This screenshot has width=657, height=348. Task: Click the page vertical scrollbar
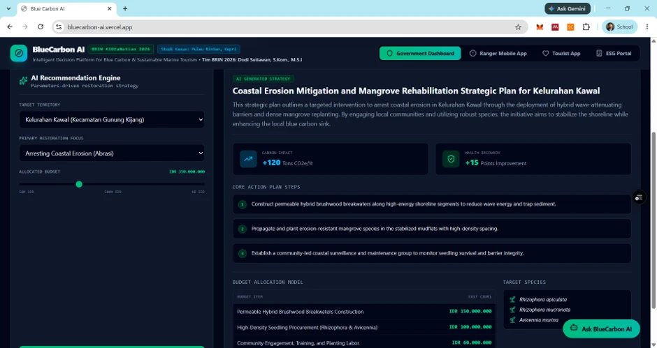point(654,220)
